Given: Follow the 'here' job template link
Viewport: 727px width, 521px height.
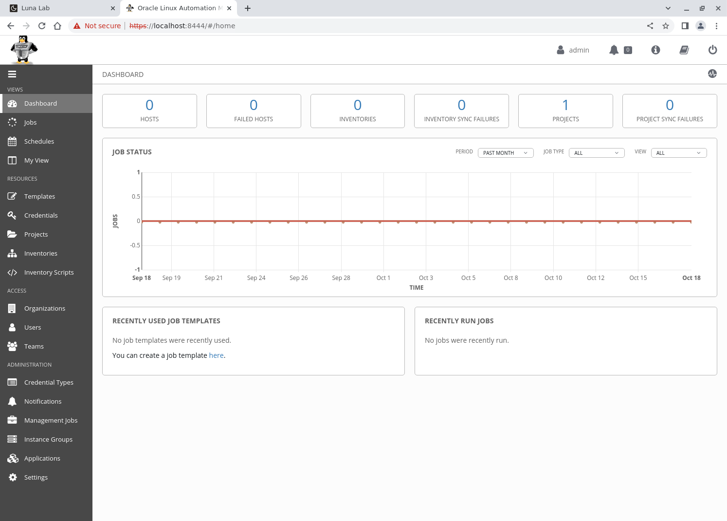Looking at the screenshot, I should pyautogui.click(x=216, y=355).
